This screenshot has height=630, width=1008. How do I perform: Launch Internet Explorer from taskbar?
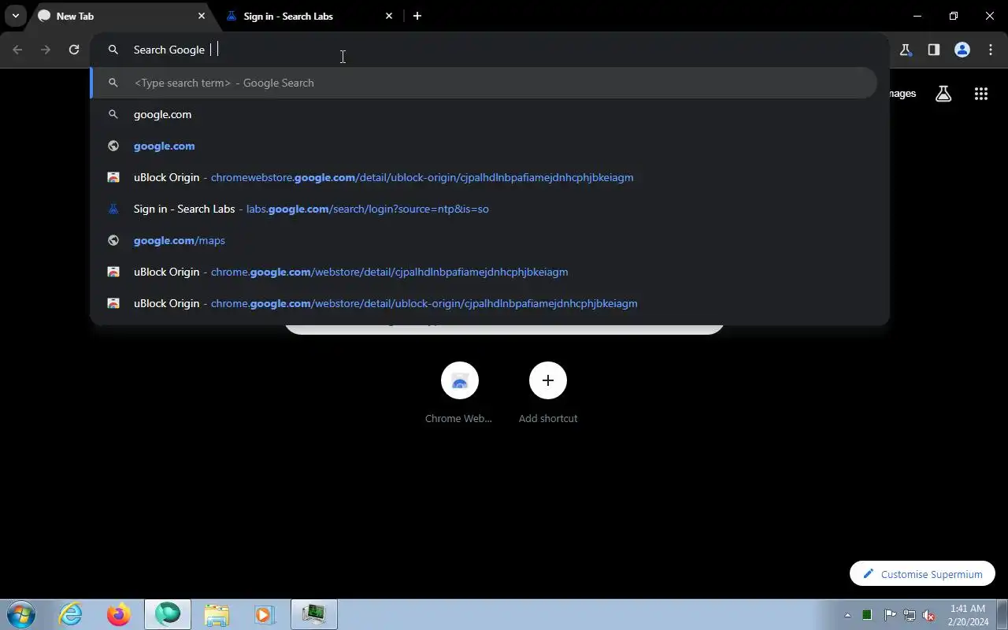point(71,614)
